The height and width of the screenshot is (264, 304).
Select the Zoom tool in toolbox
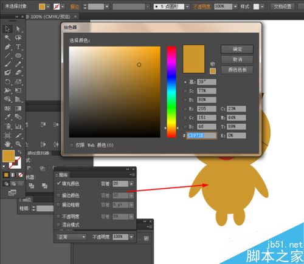coord(18,144)
